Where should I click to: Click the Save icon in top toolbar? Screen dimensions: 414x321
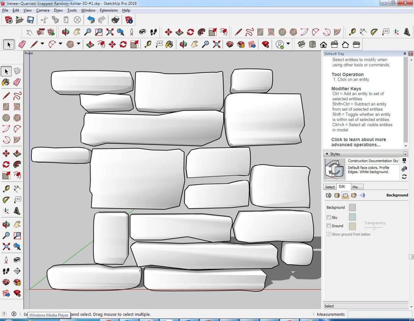pyautogui.click(x=30, y=20)
